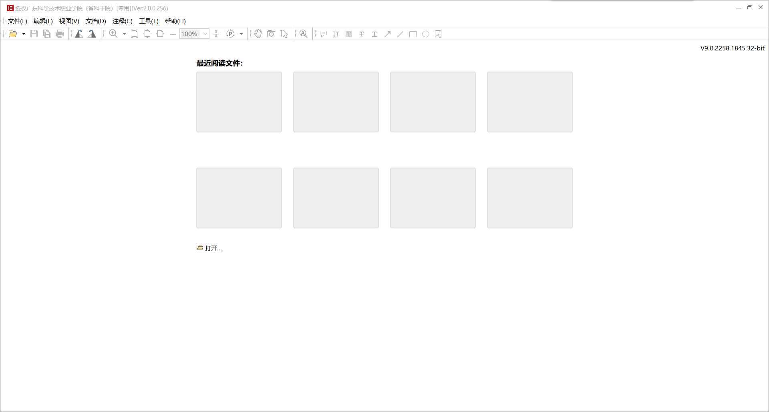Select the Line drawing tool
The height and width of the screenshot is (412, 769).
coord(400,34)
